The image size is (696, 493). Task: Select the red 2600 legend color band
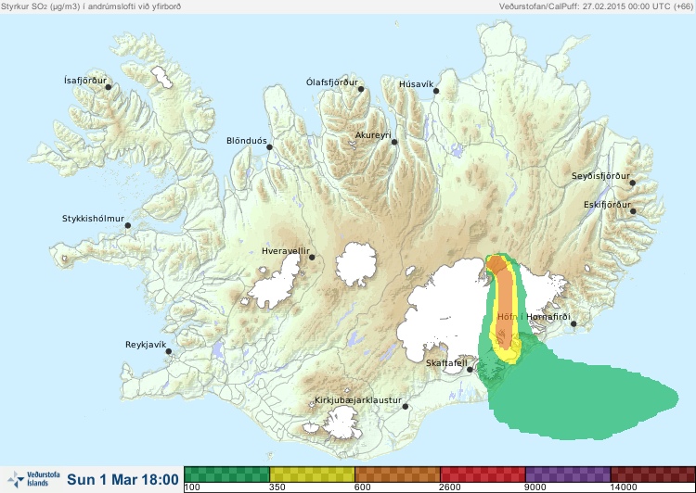coord(483,474)
